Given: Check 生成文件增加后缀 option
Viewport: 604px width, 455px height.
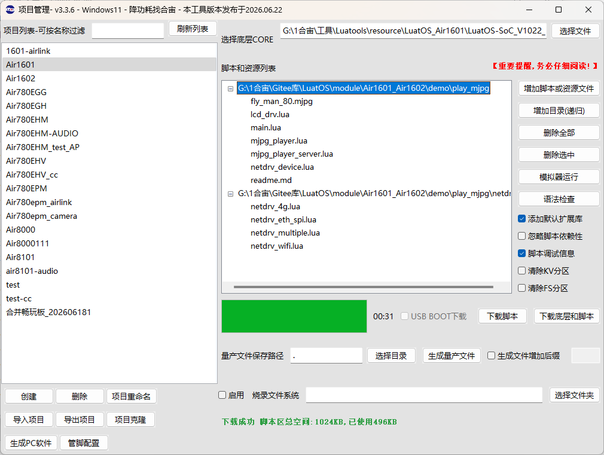Looking at the screenshot, I should (491, 355).
